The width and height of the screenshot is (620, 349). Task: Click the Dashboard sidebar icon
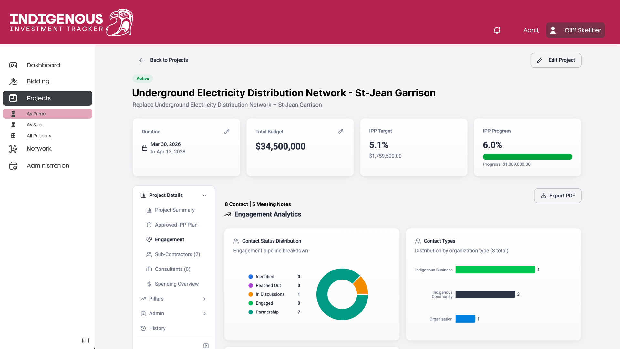tap(13, 65)
